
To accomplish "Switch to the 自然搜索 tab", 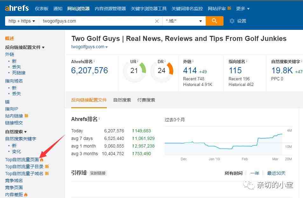I will coord(122,100).
